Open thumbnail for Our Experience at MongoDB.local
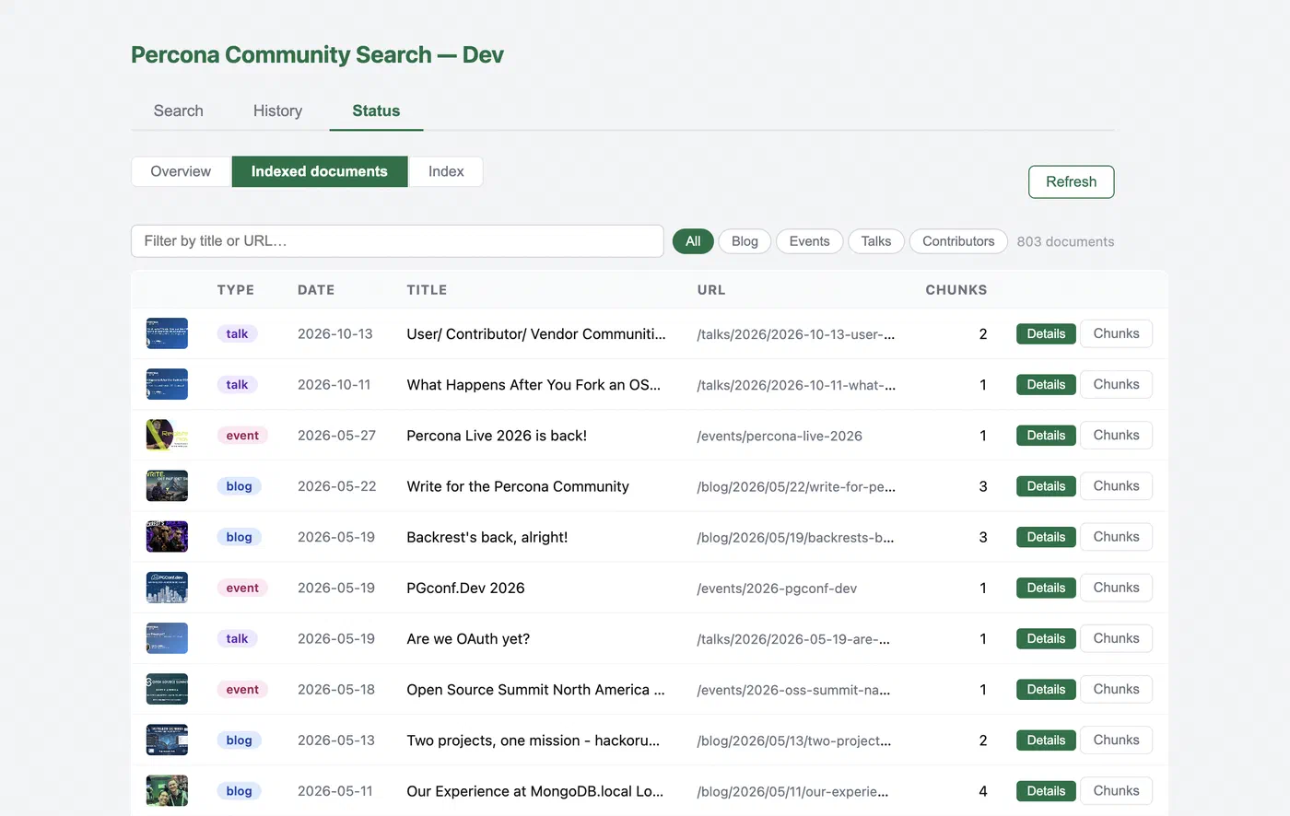 point(167,790)
